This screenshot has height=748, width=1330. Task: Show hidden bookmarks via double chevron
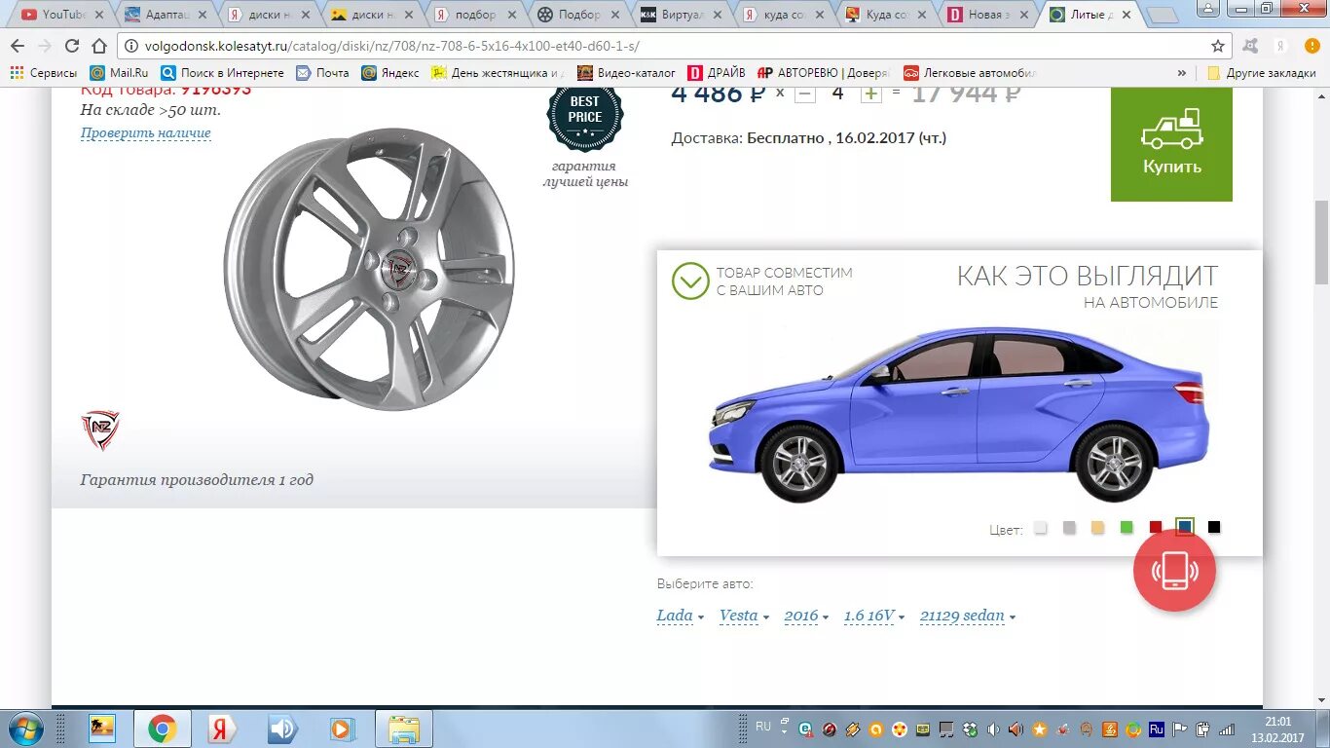click(1182, 73)
